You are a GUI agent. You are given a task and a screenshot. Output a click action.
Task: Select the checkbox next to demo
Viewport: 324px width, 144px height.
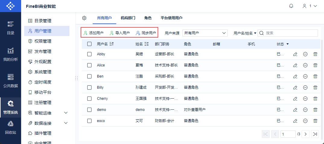click(89, 110)
